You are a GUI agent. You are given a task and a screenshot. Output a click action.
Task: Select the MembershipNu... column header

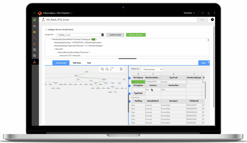tap(152, 78)
